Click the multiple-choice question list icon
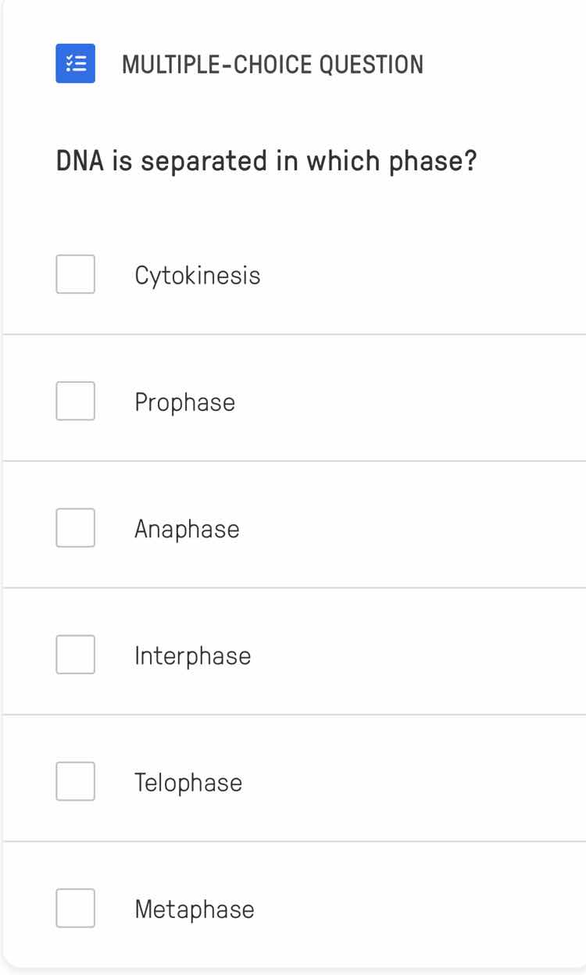Image resolution: width=586 pixels, height=975 pixels. [x=75, y=64]
